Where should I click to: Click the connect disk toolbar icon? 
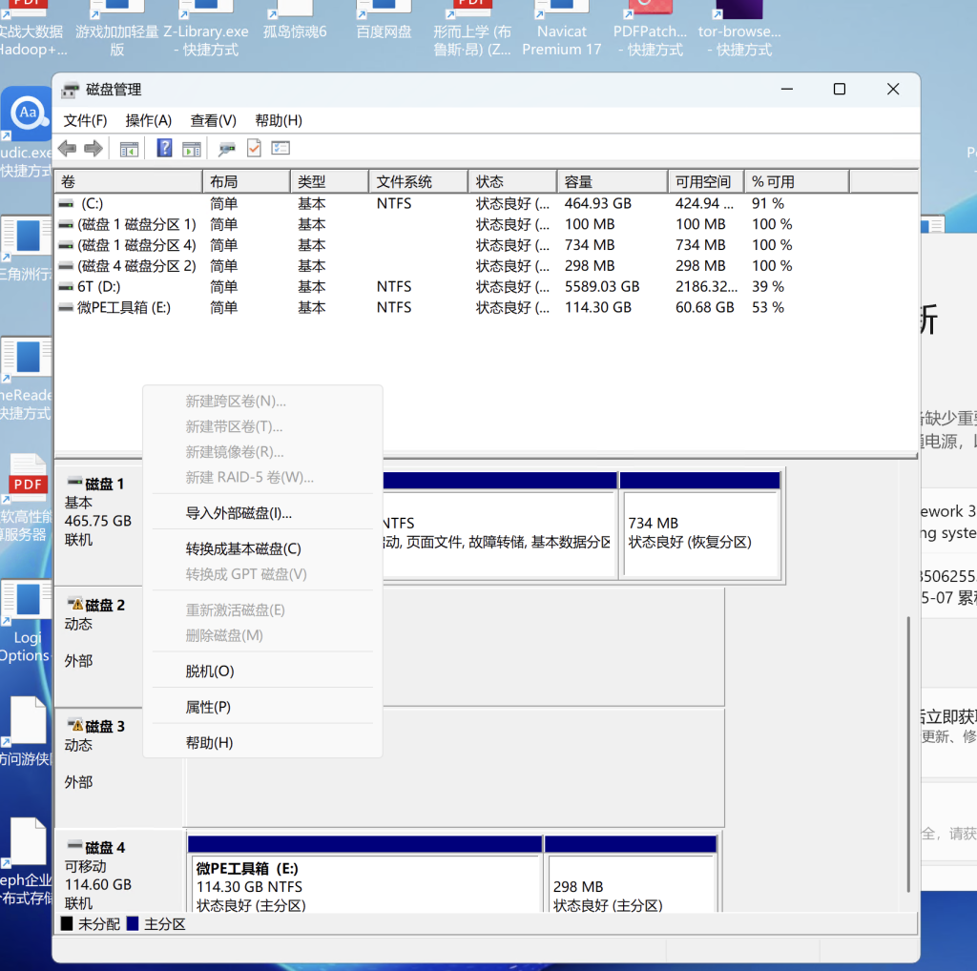(227, 148)
